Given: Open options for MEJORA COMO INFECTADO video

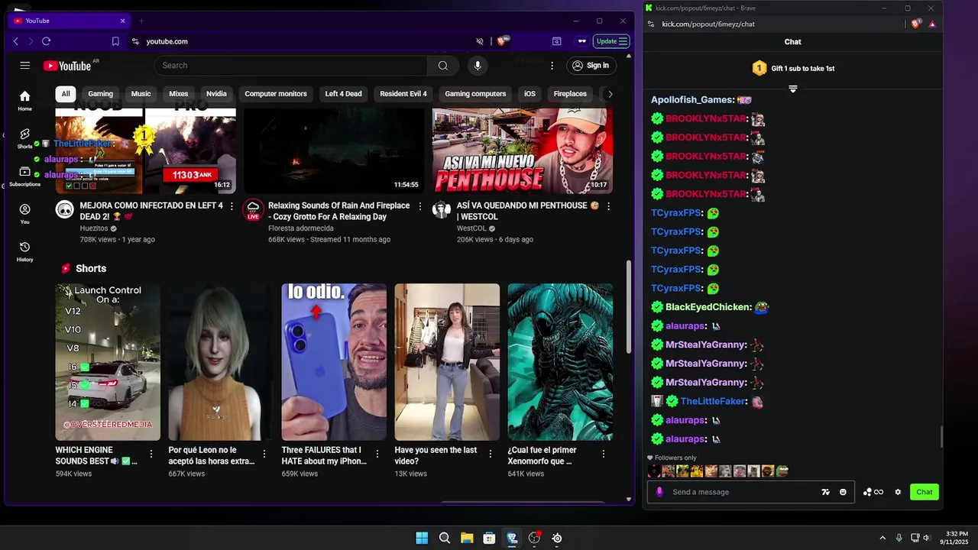Looking at the screenshot, I should point(232,206).
